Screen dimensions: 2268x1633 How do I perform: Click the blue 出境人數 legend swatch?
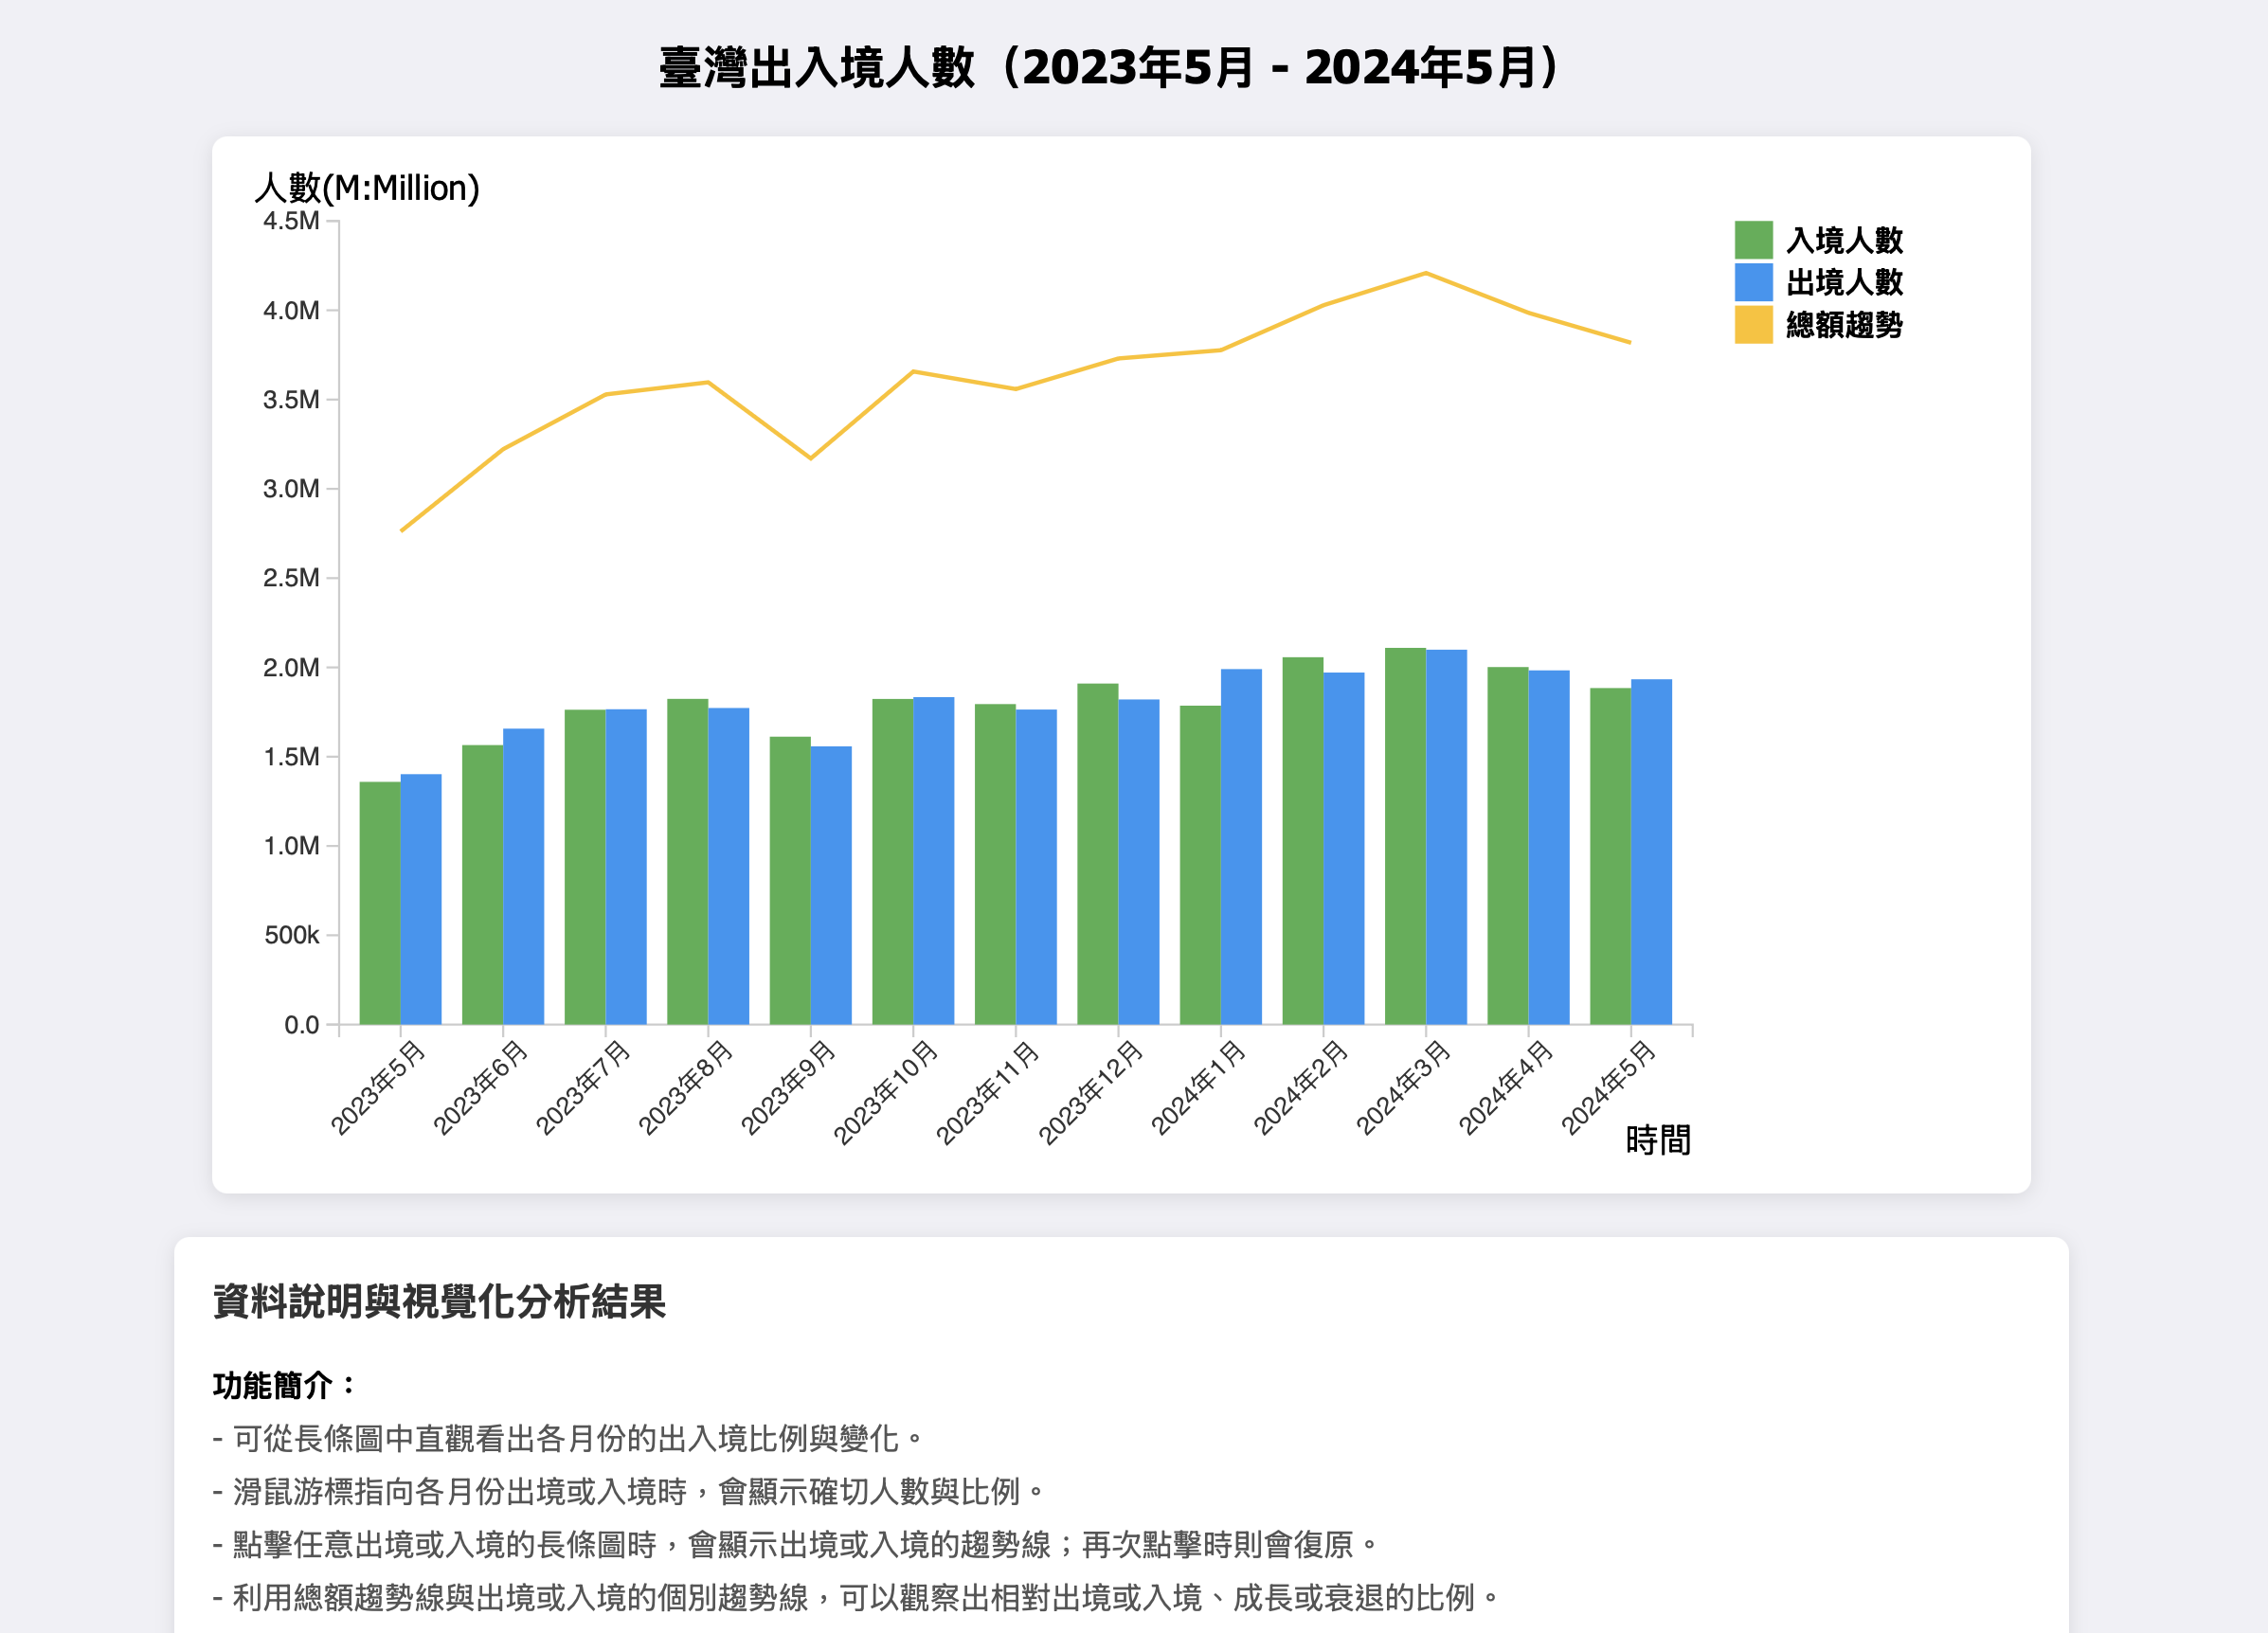coord(1753,282)
